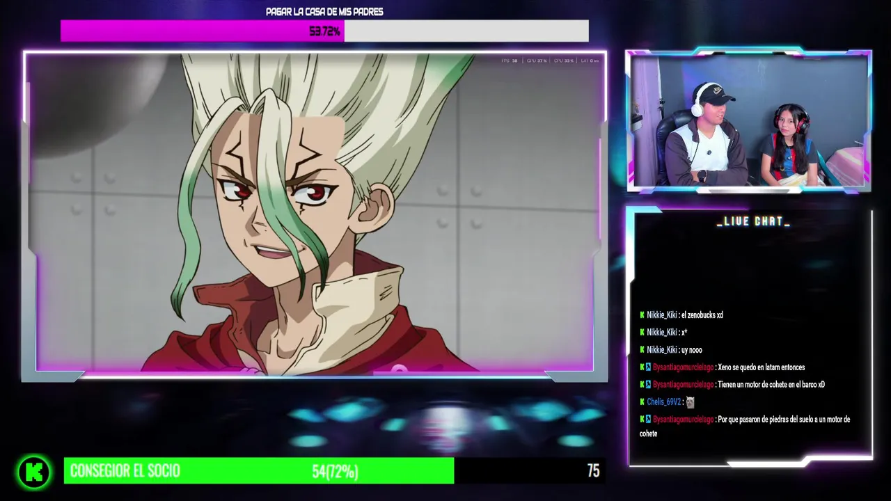Click the '_LIVE CHAT_' header

[753, 221]
